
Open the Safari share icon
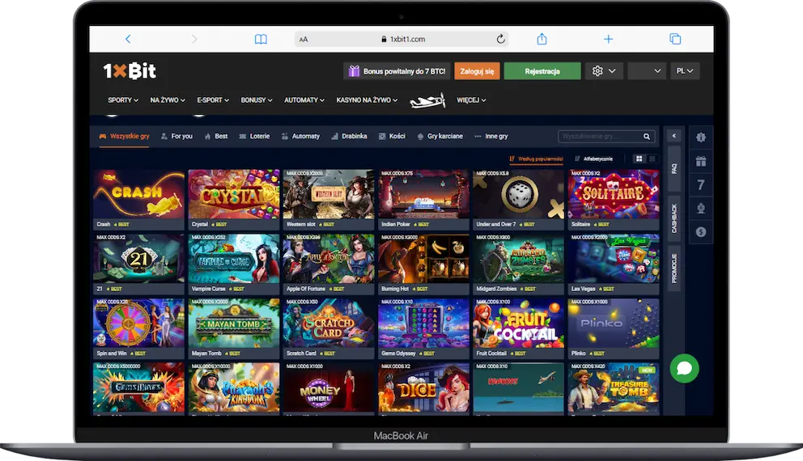542,39
